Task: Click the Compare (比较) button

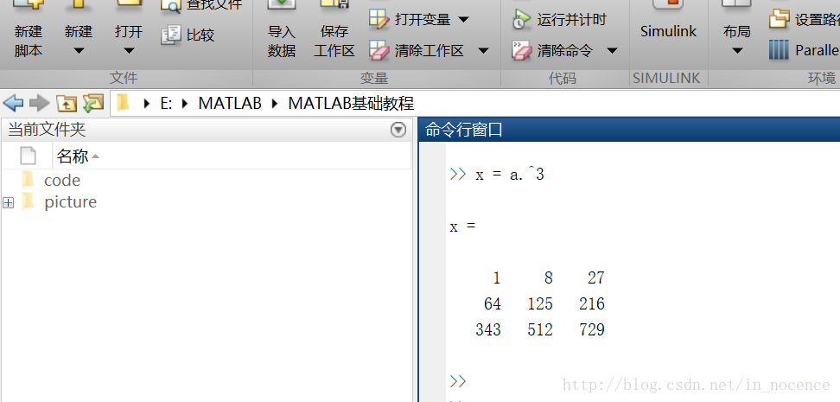Action: tap(188, 35)
